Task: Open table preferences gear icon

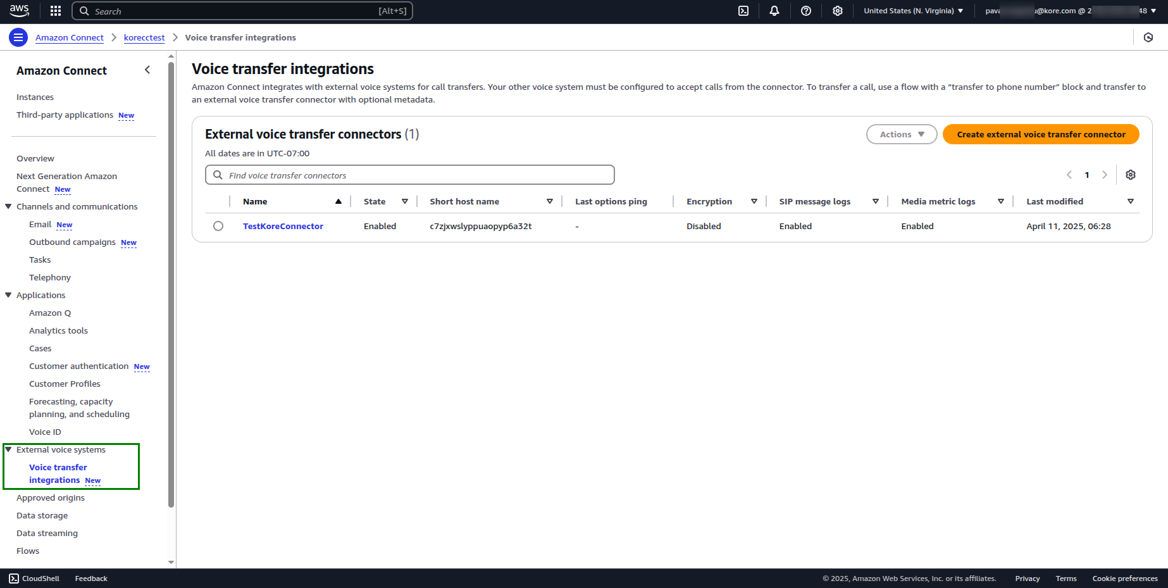Action: 1131,175
